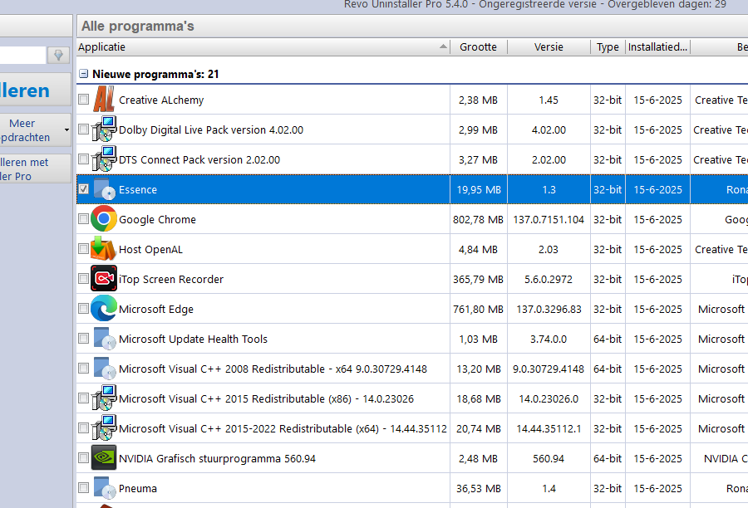Click inside the search input field
Viewport: 748px width, 508px height.
pos(22,56)
